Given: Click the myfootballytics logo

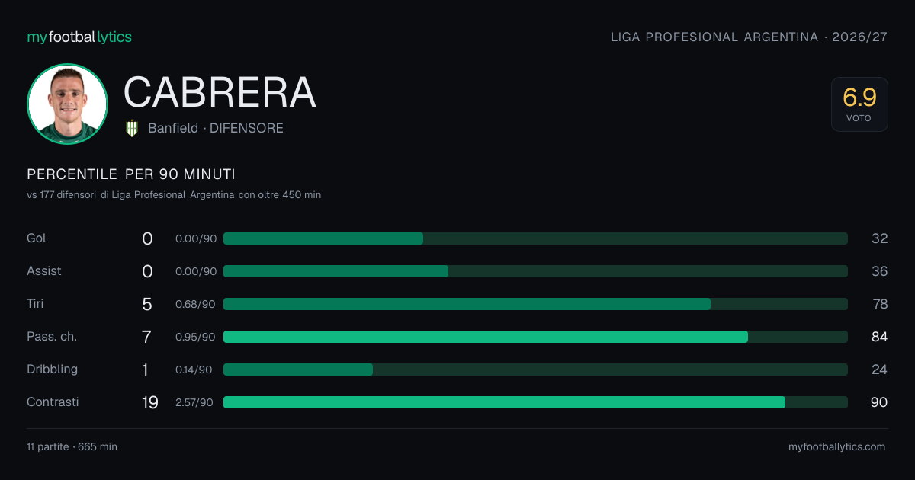Looking at the screenshot, I should point(79,37).
